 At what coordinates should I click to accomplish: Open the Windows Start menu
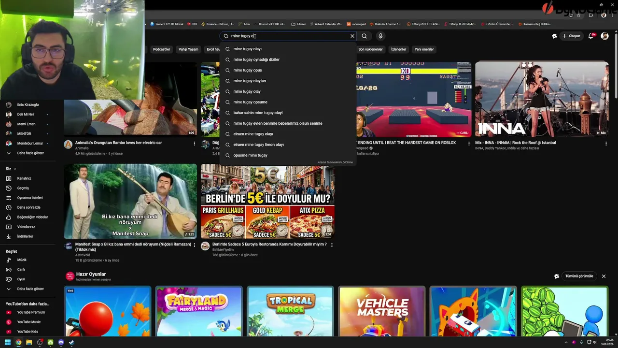click(8, 343)
